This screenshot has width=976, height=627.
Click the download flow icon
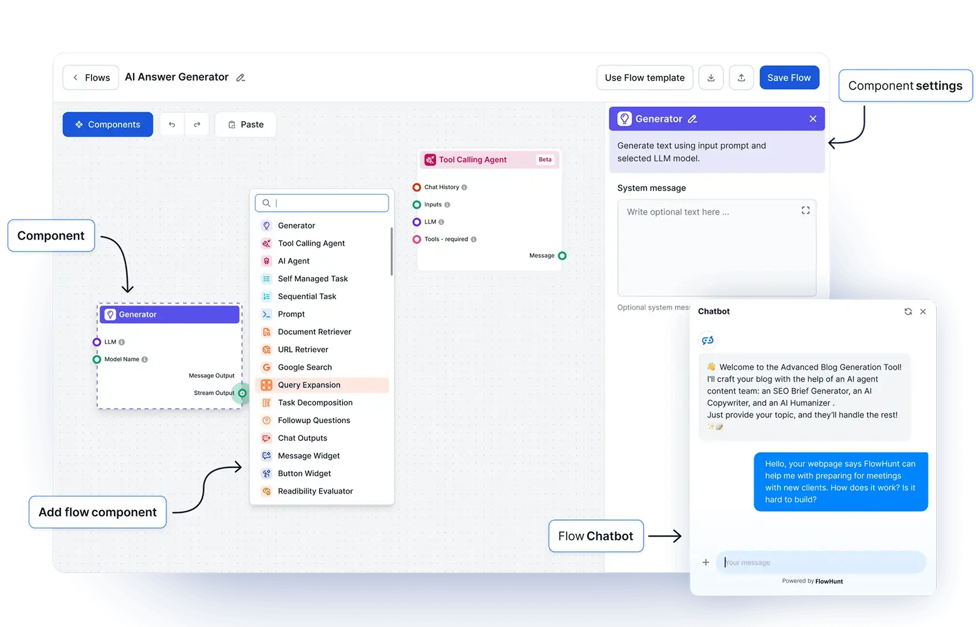point(711,77)
